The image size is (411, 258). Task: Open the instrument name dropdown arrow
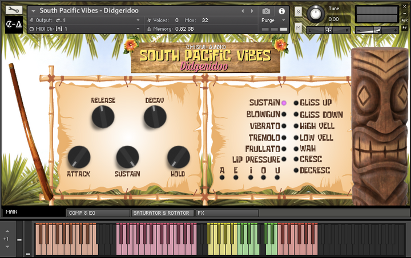(33, 11)
